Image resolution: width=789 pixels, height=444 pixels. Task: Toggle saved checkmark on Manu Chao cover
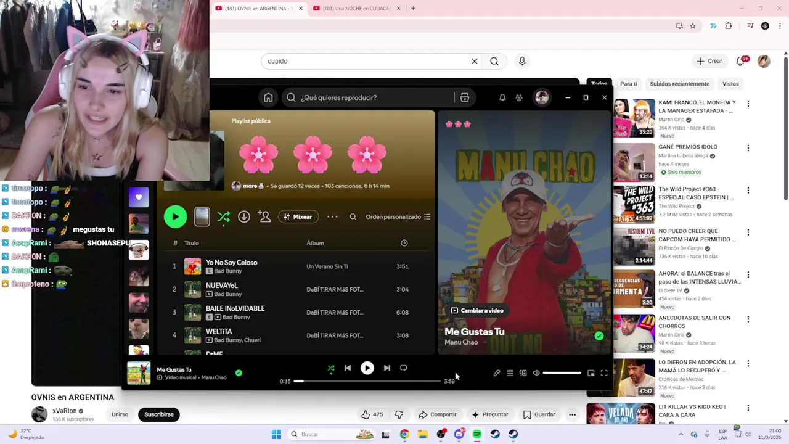point(599,336)
